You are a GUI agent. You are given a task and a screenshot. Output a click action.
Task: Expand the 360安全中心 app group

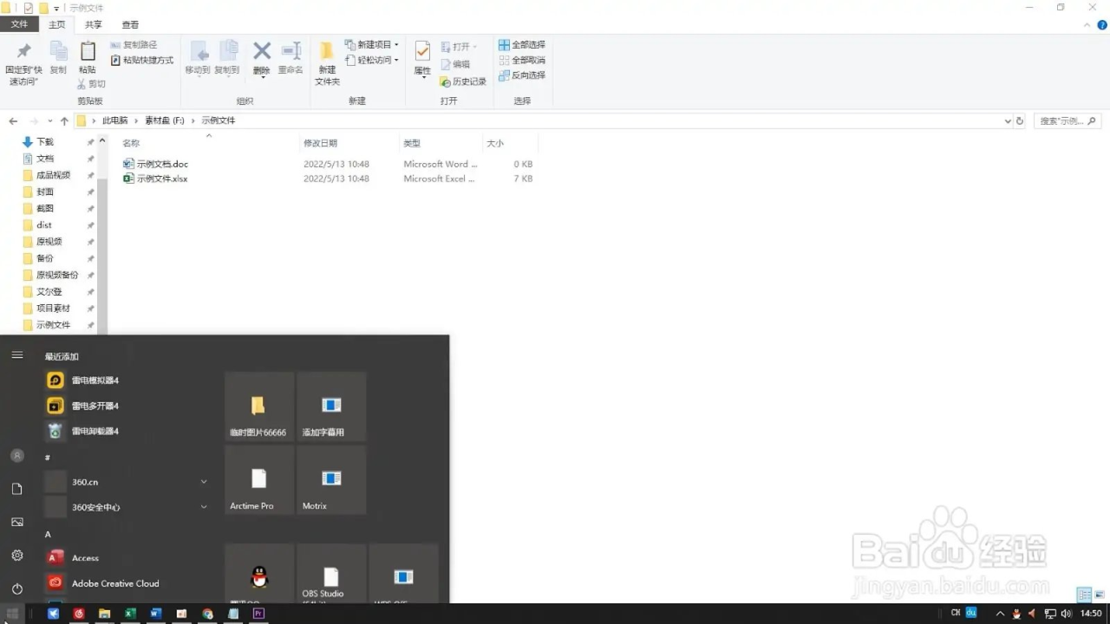204,507
